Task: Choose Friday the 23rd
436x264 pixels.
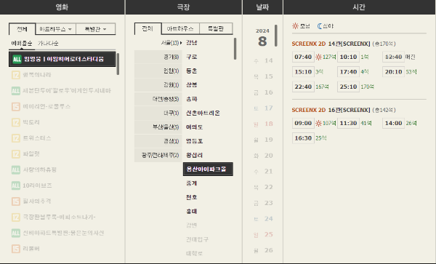Action: click(x=263, y=203)
